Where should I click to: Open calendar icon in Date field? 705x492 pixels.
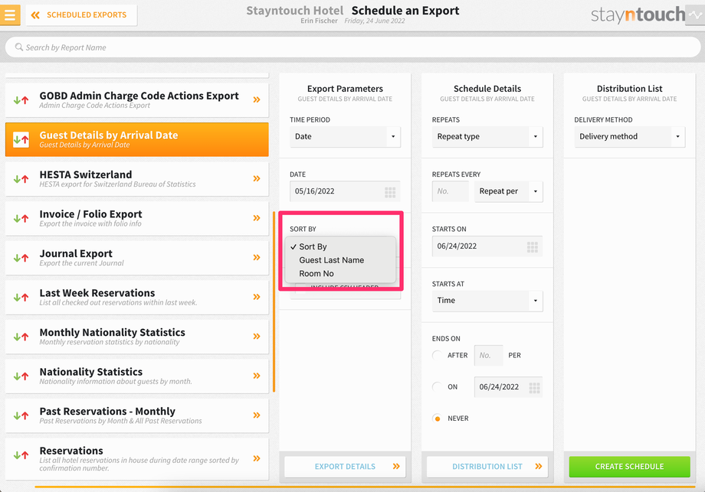coord(390,193)
